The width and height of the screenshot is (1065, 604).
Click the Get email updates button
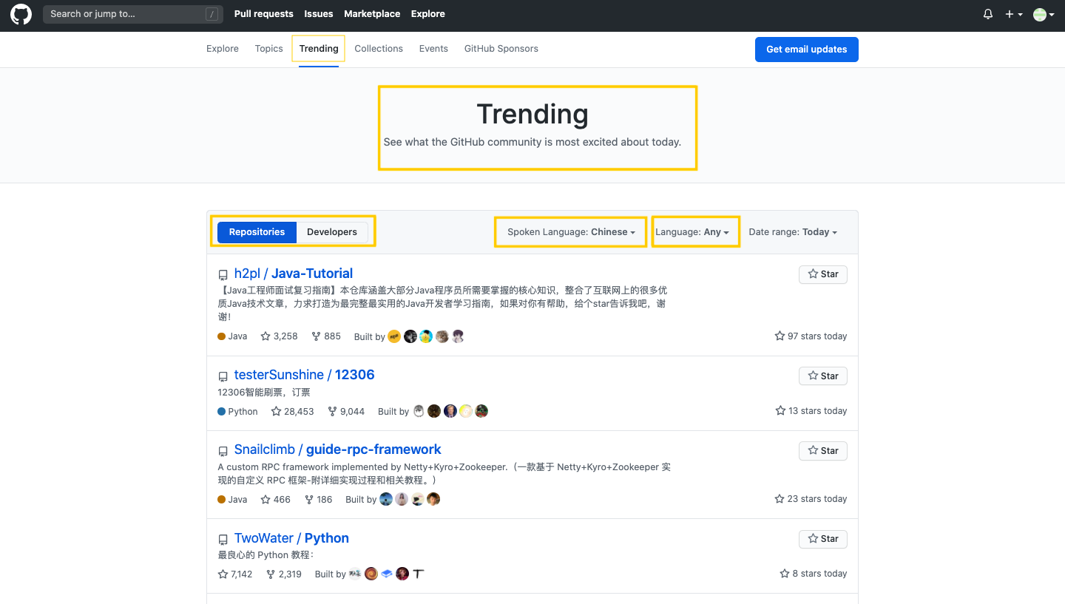806,49
